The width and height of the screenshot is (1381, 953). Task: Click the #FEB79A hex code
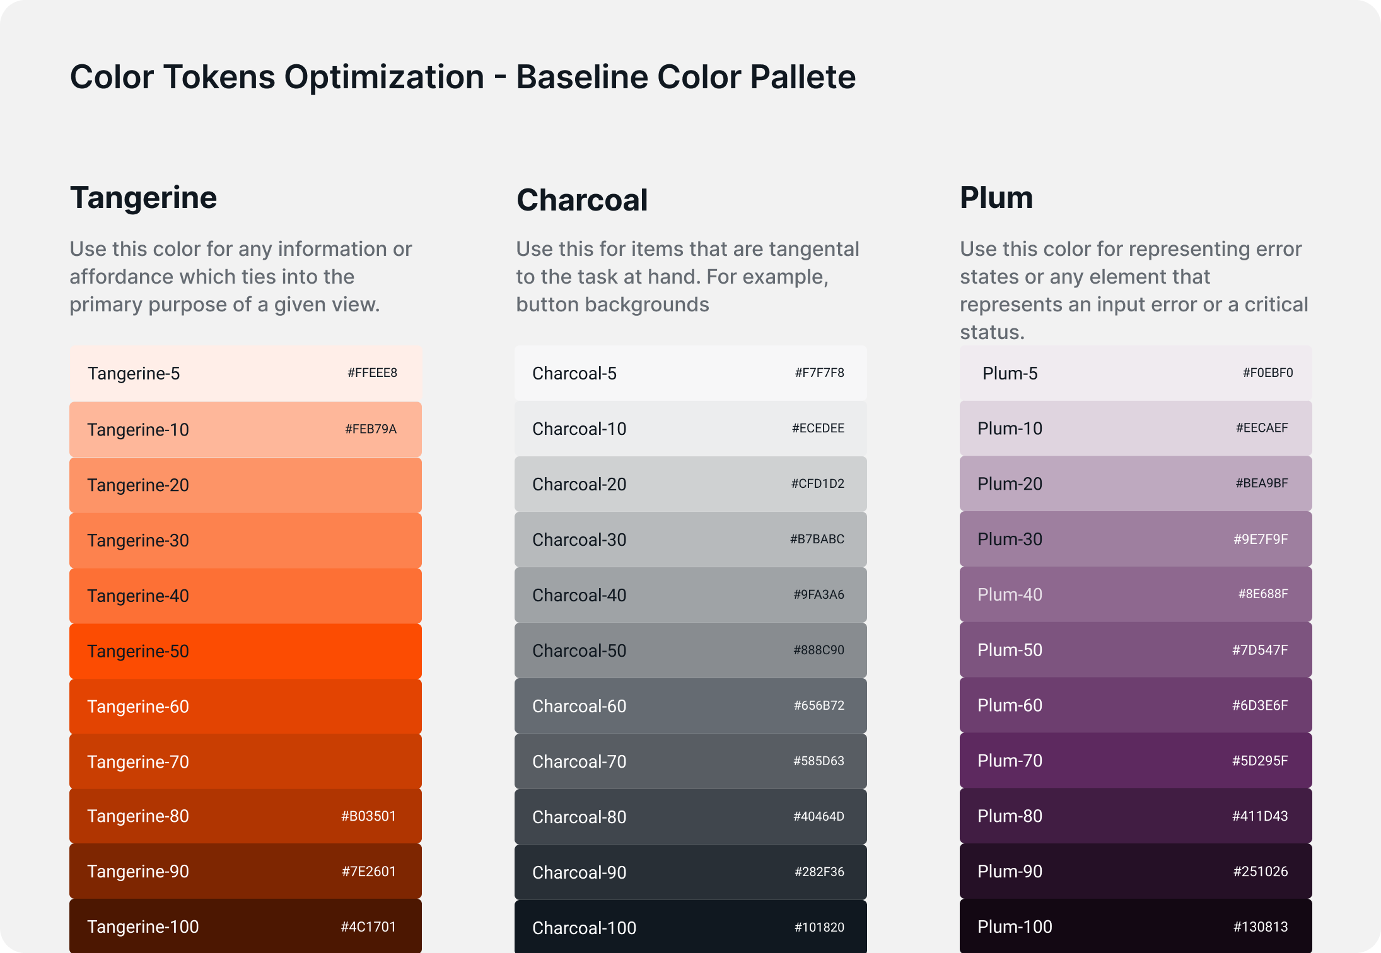coord(371,429)
